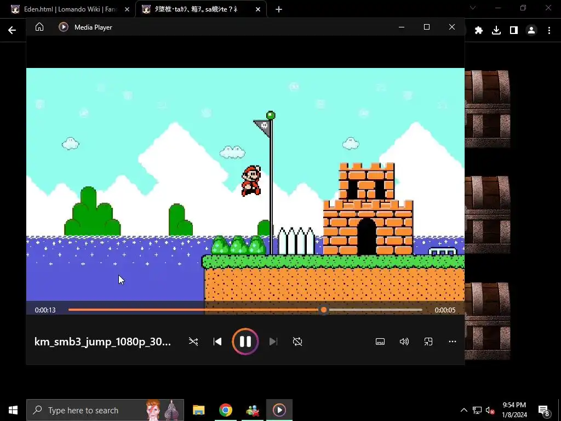Open the Windows Start menu
Screen dimensions: 561x421
tap(13, 410)
